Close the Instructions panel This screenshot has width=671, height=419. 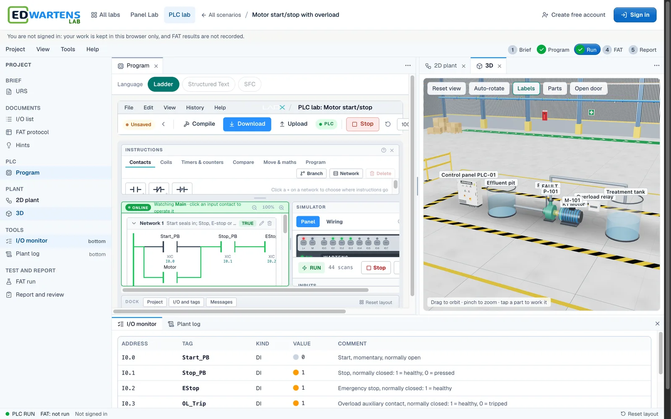point(392,150)
